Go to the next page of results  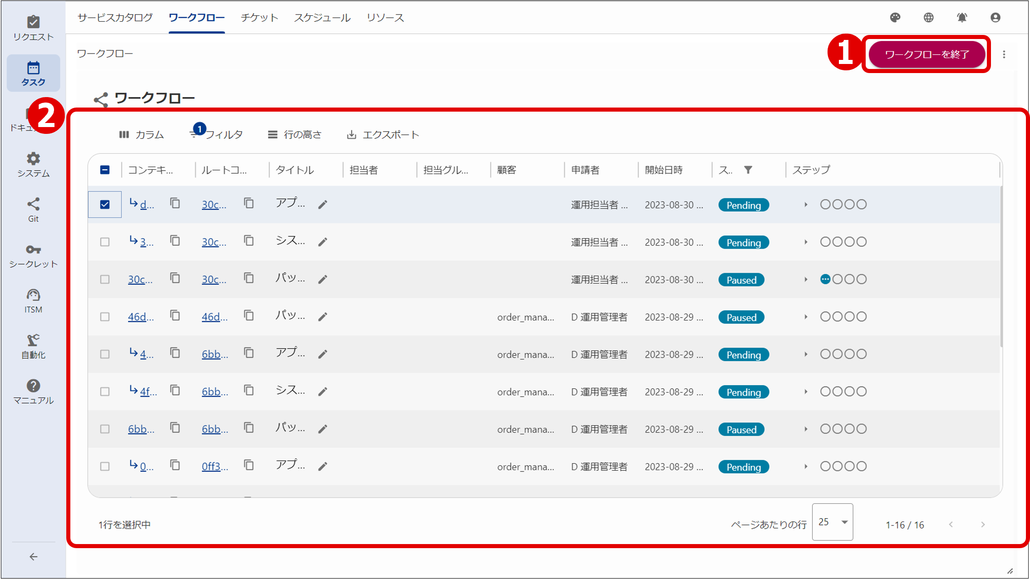tap(983, 524)
